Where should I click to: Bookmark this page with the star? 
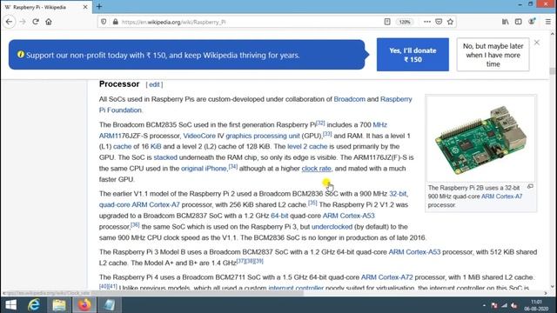(x=450, y=22)
